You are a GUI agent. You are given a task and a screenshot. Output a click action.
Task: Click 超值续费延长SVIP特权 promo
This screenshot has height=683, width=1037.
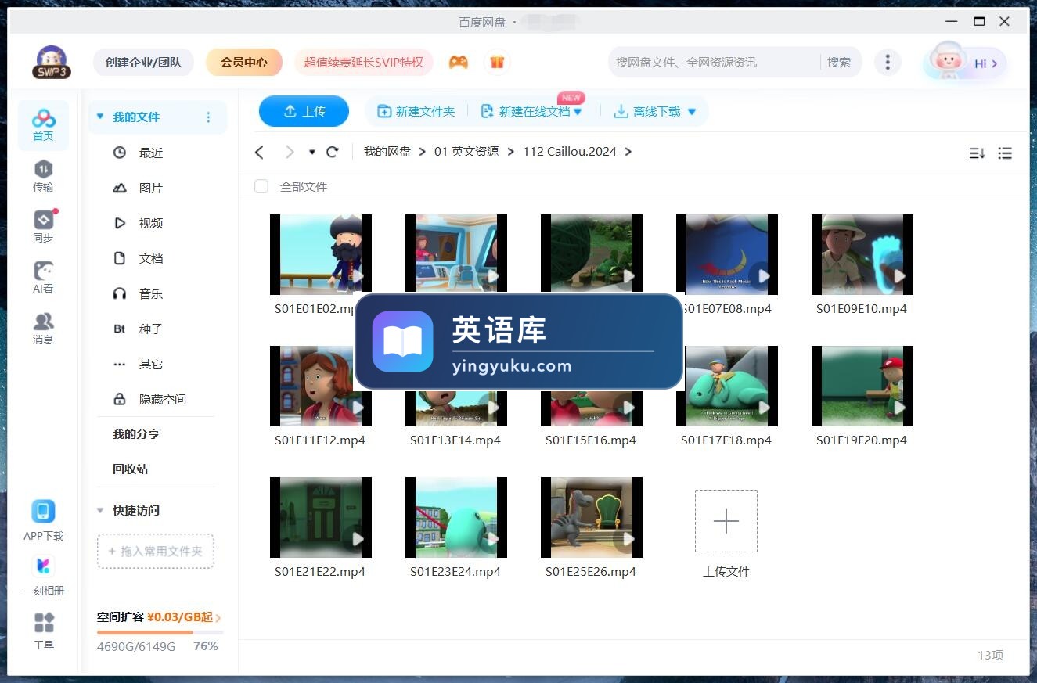(364, 62)
